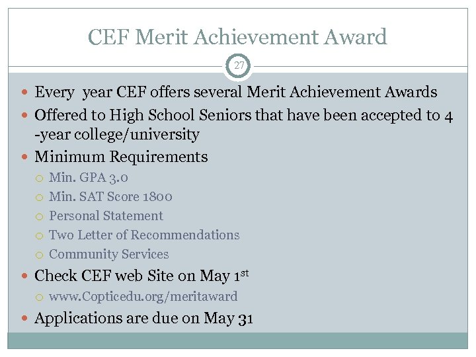This screenshot has height=357, width=476.
Task: Select the "Min. GPA 3.0" requirement text
Action: (x=89, y=177)
